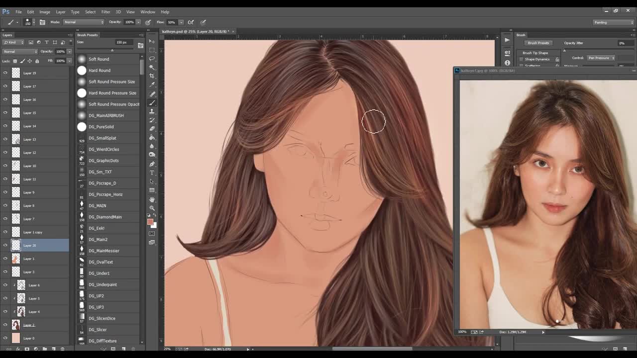Open the brush Opacity dropdown arrow
The height and width of the screenshot is (358, 637).
[138, 22]
